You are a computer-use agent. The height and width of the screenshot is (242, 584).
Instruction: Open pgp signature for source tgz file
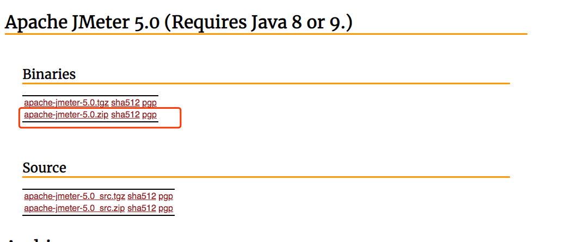[x=165, y=196]
